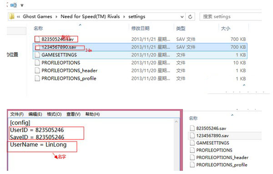Viewport: 273px width, 174px height.
Task: Click PROFILEOPTIONS name in lower file list
Action: click(x=214, y=150)
